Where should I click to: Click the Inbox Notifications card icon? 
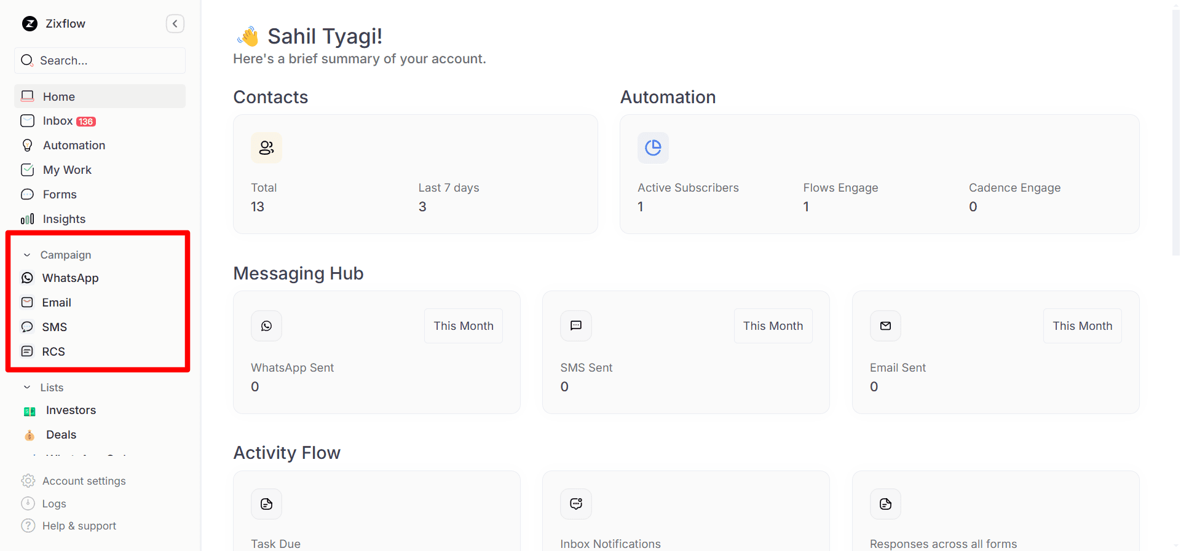click(x=576, y=504)
